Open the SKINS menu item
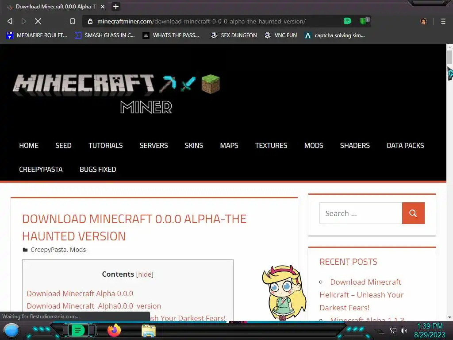This screenshot has width=453, height=340. click(194, 145)
